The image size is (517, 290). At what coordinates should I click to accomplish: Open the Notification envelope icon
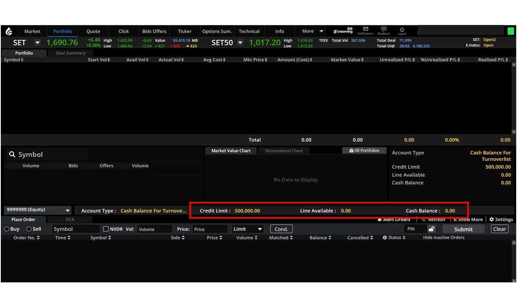(x=366, y=29)
